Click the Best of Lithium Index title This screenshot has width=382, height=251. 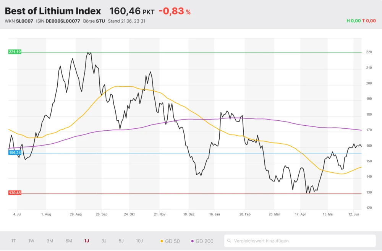point(53,11)
